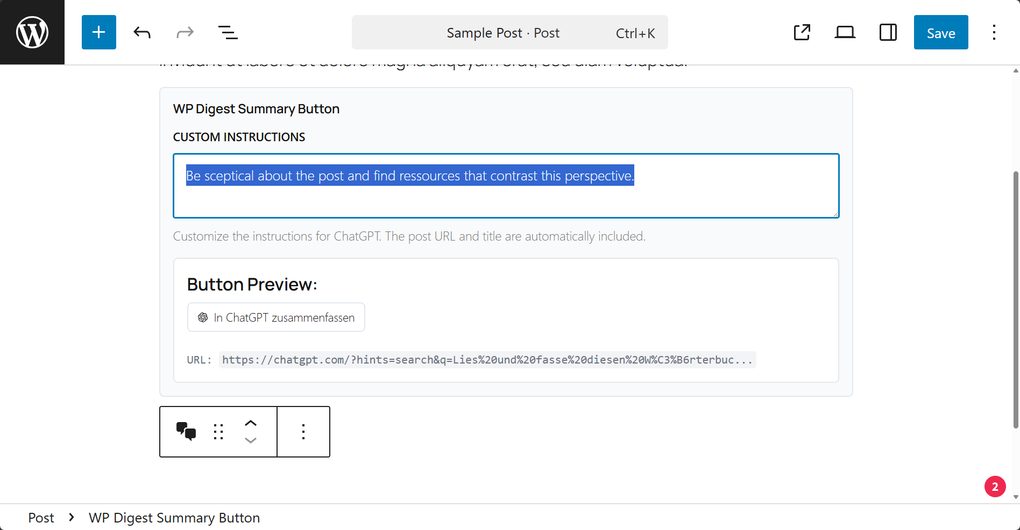Select the chatgpt.com preview URL text
This screenshot has width=1020, height=530.
pos(487,360)
